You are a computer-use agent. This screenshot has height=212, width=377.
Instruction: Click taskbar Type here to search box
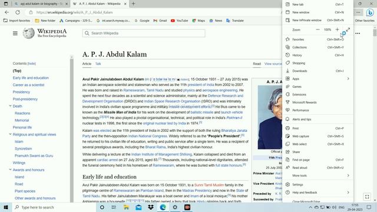[x=54, y=207]
